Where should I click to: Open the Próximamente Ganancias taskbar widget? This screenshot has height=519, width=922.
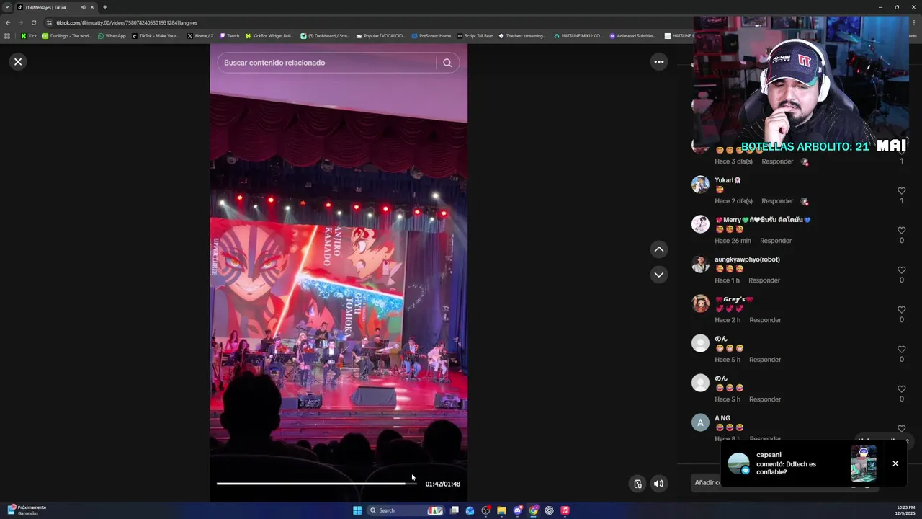pyautogui.click(x=27, y=510)
